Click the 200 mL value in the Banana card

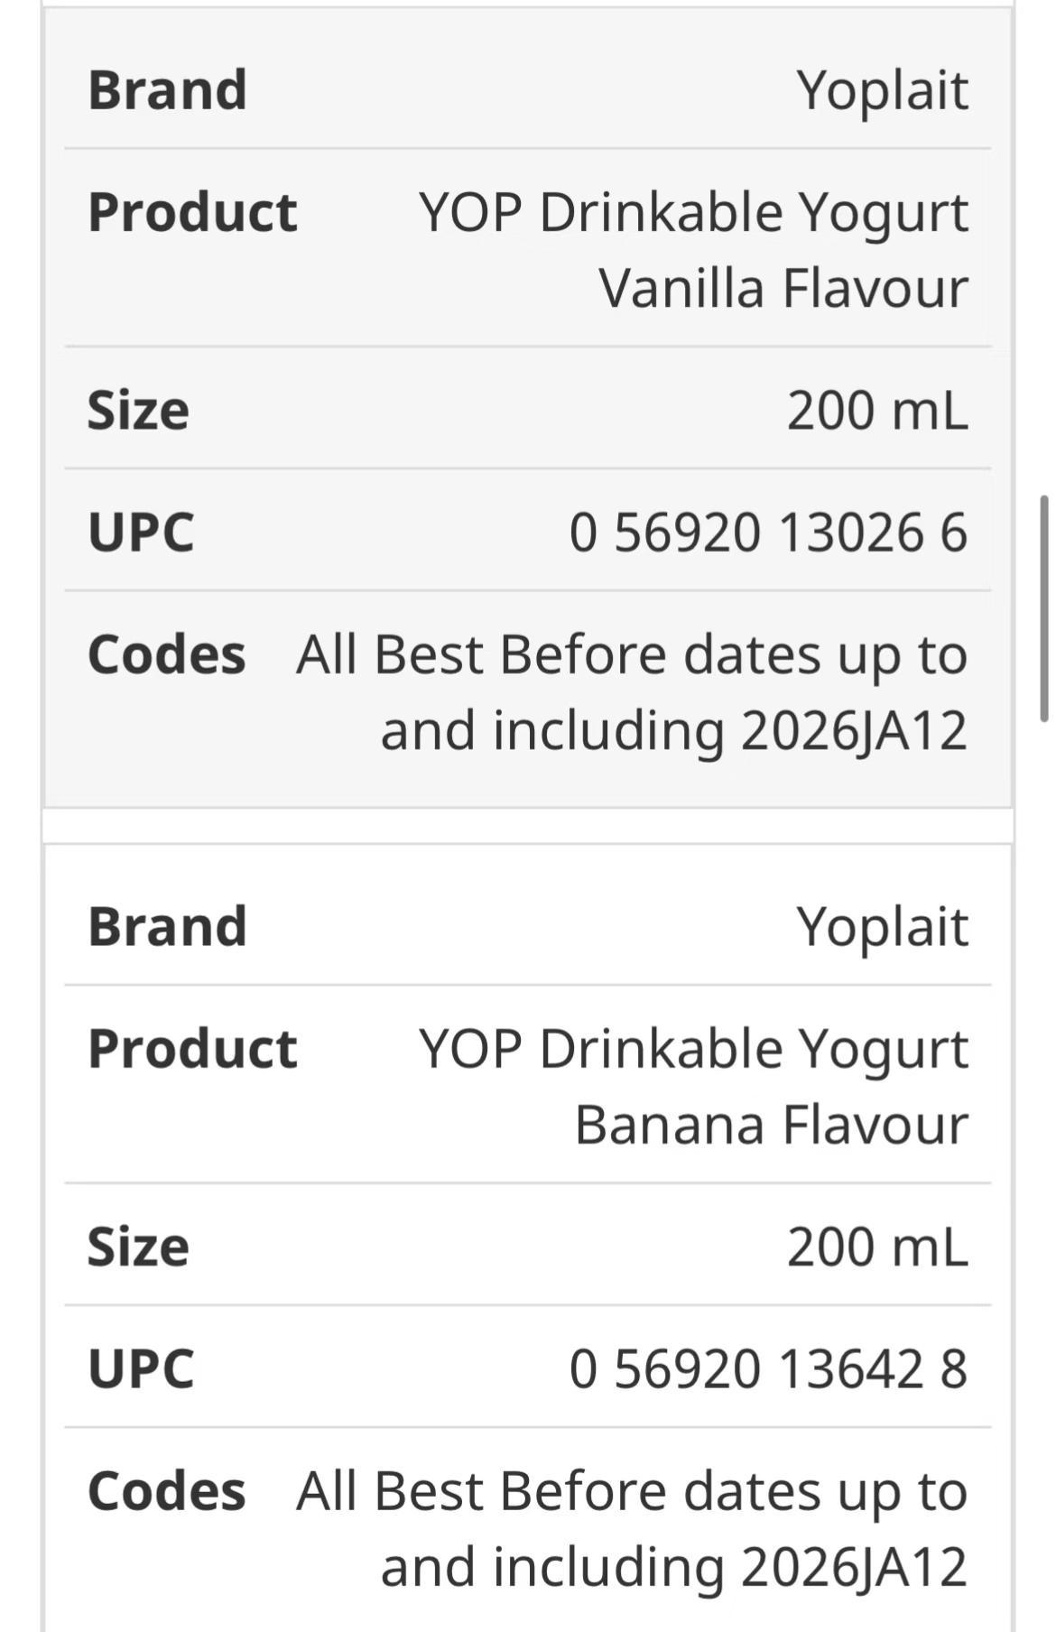(877, 1247)
